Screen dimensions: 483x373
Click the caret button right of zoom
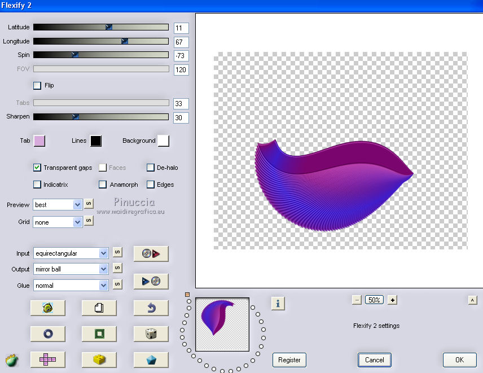pos(472,300)
